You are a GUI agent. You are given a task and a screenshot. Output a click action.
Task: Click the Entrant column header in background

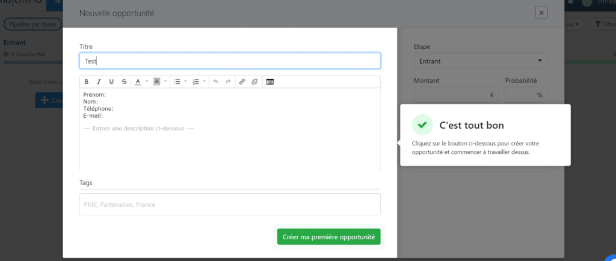[14, 42]
